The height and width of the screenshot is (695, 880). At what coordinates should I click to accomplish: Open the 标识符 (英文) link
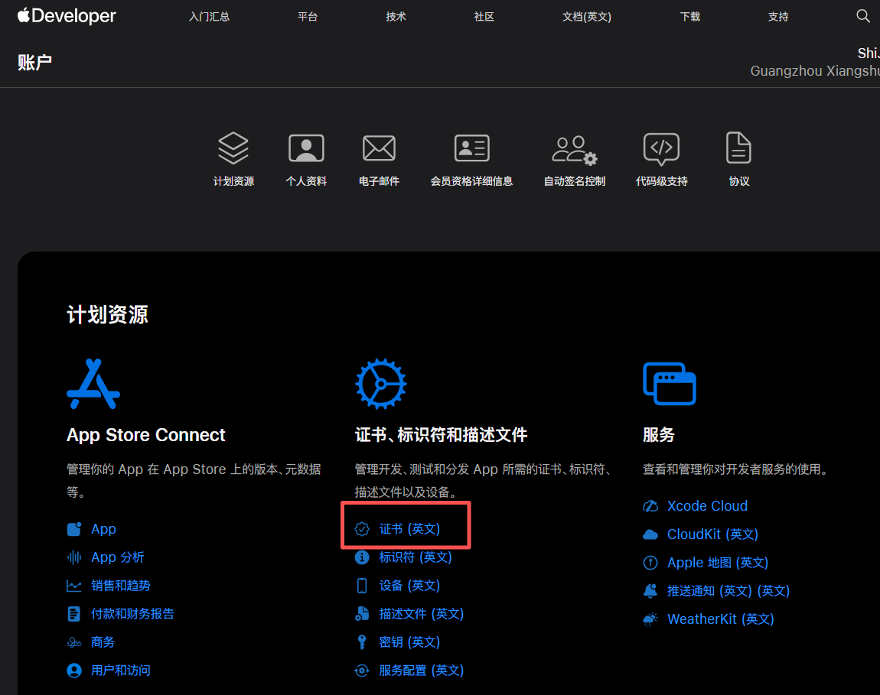(x=416, y=557)
